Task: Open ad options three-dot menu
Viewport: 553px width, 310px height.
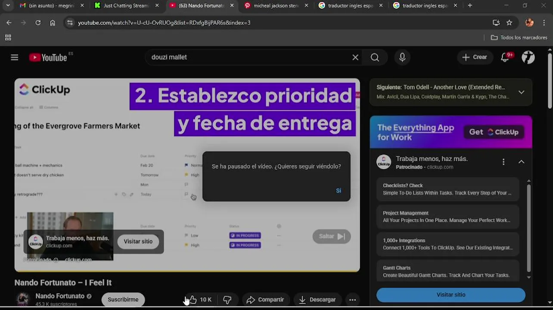Action: pyautogui.click(x=503, y=162)
